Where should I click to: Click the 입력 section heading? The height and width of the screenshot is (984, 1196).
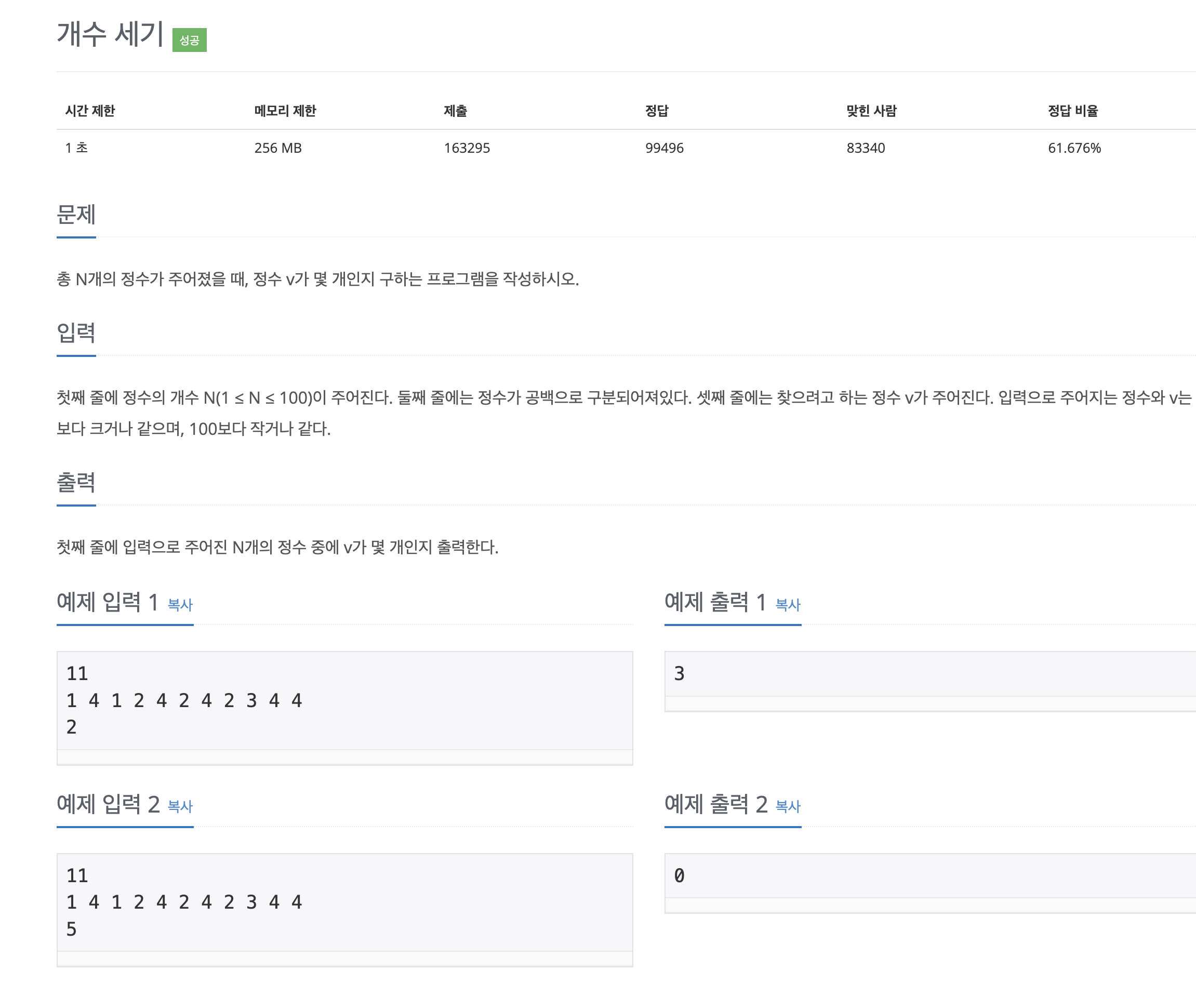[x=76, y=334]
